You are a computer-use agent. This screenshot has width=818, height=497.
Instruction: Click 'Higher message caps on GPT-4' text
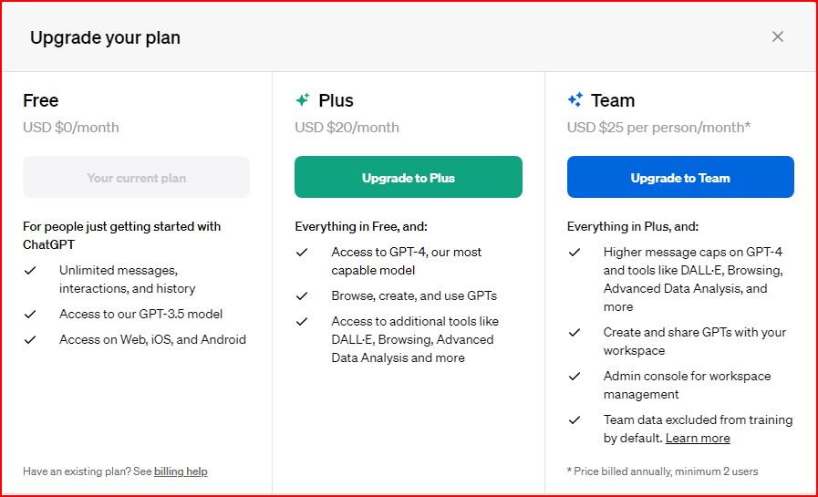pyautogui.click(x=693, y=279)
